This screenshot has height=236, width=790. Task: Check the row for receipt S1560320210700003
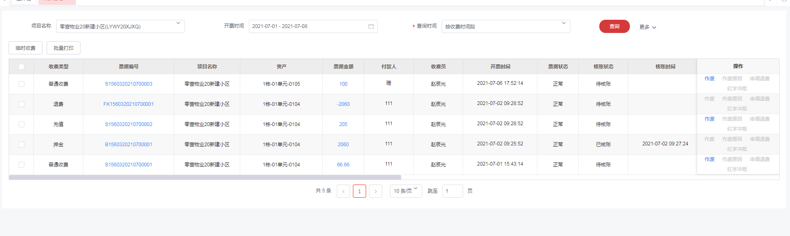coord(21,84)
